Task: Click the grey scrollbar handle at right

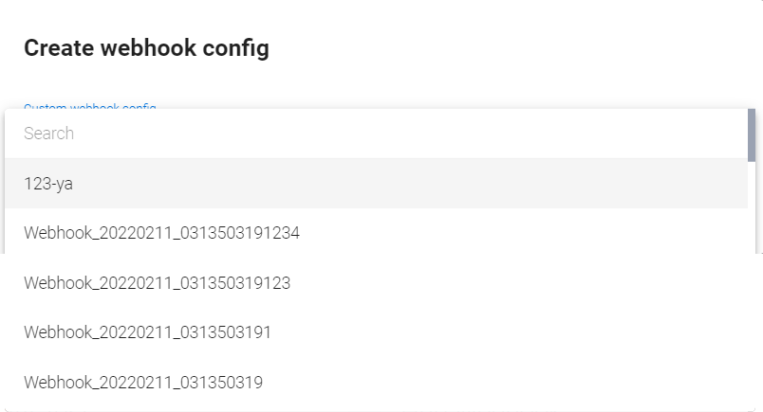Action: click(x=752, y=135)
